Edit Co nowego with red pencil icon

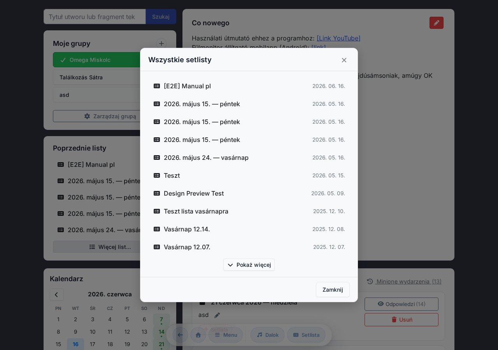tap(437, 23)
